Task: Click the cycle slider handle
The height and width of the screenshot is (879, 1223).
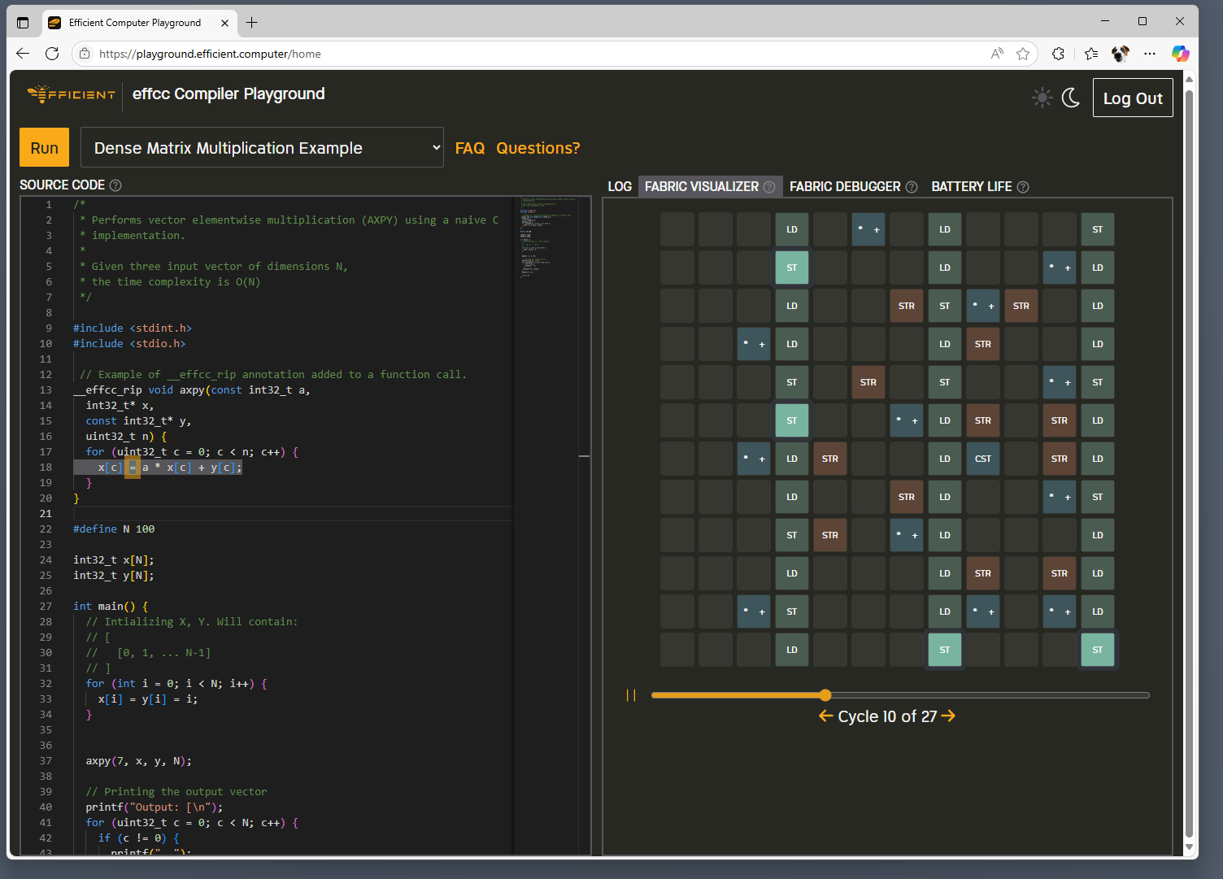Action: [825, 695]
